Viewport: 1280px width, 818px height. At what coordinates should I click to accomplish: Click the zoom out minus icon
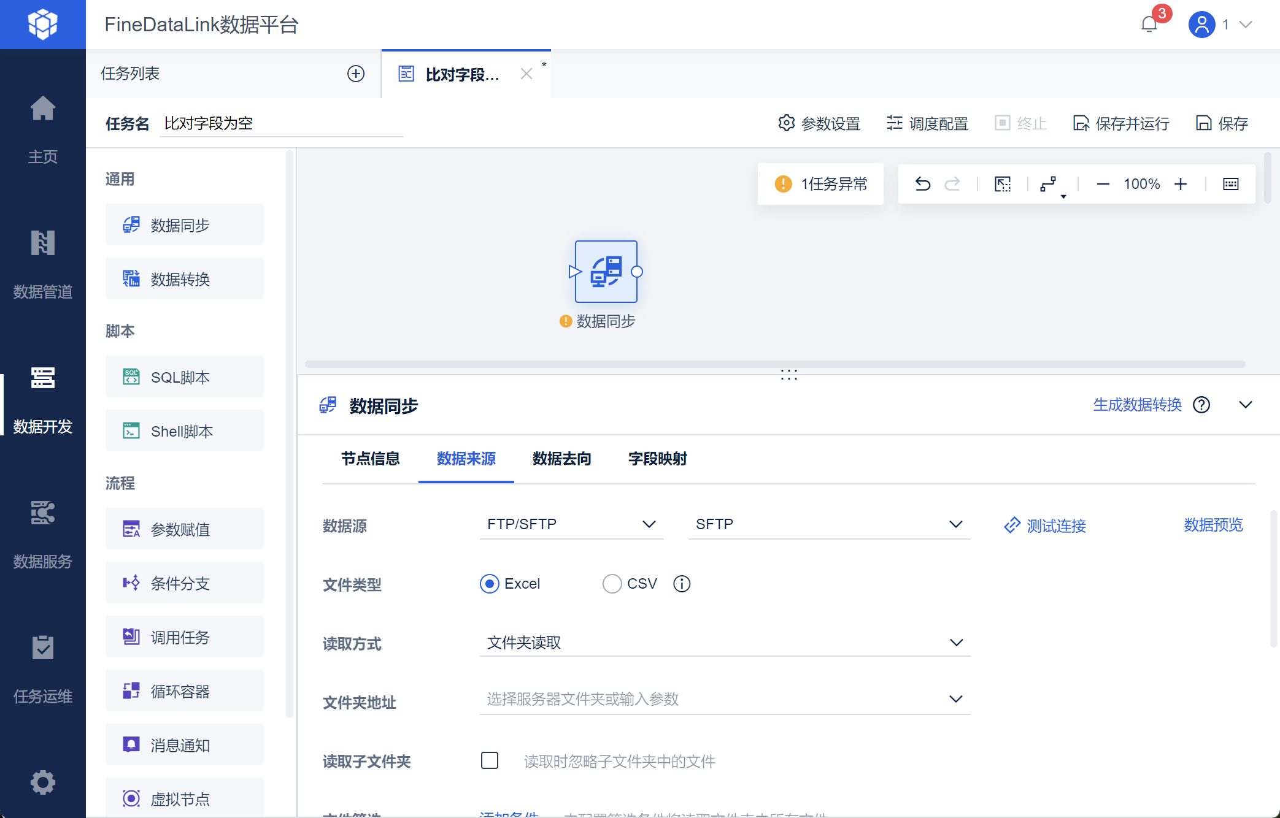click(x=1103, y=184)
